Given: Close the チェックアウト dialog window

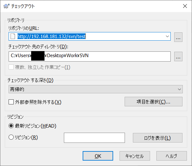Looking at the screenshot, I should [185, 6].
